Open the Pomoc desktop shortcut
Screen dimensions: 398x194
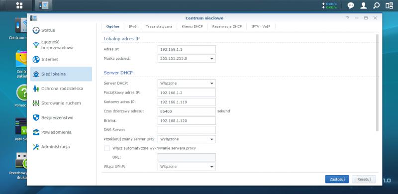point(21,96)
